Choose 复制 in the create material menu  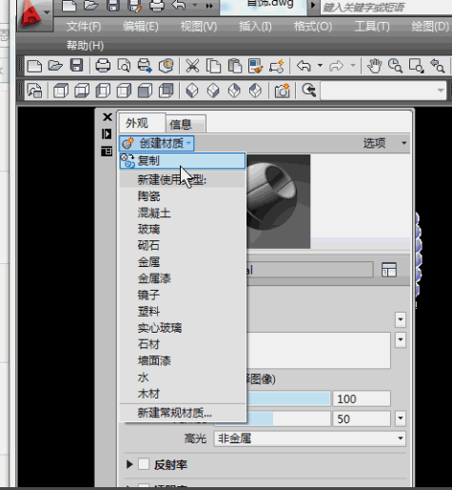[183, 161]
